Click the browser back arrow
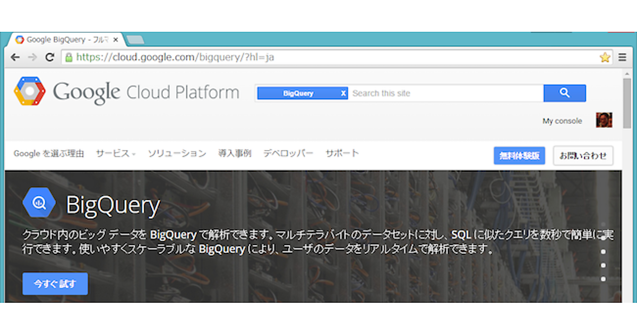This screenshot has width=637, height=334. (x=15, y=57)
